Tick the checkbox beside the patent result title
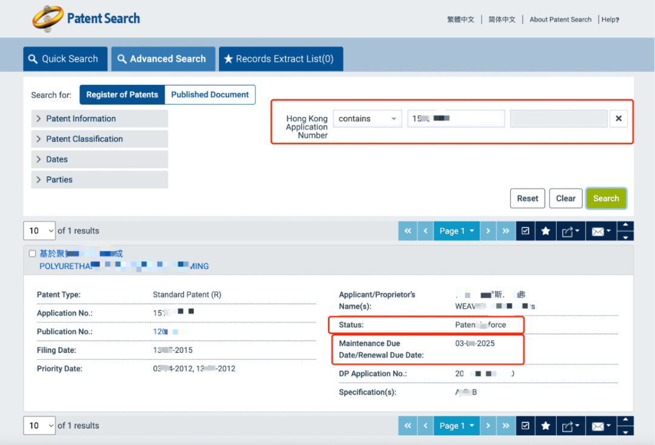The width and height of the screenshot is (655, 445). click(x=33, y=254)
